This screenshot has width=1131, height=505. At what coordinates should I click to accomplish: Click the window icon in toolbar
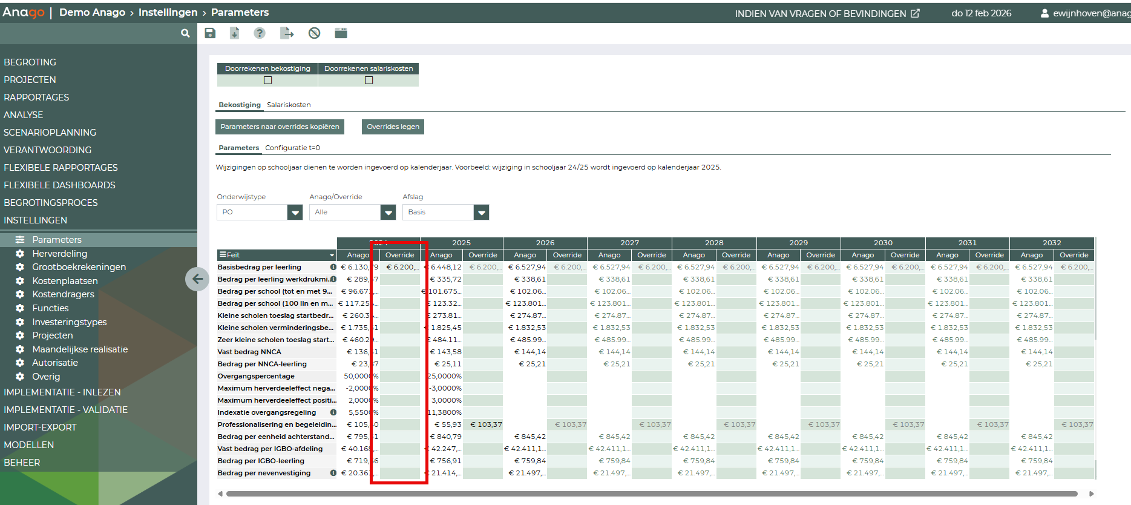coord(341,33)
